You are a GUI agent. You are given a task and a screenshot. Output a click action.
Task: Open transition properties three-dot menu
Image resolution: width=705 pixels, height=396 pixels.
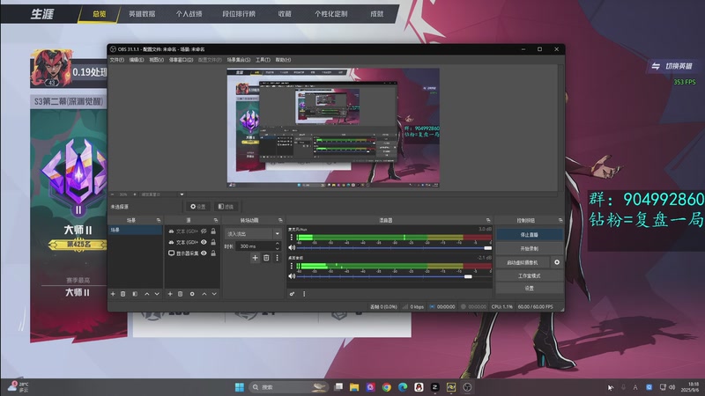[277, 258]
